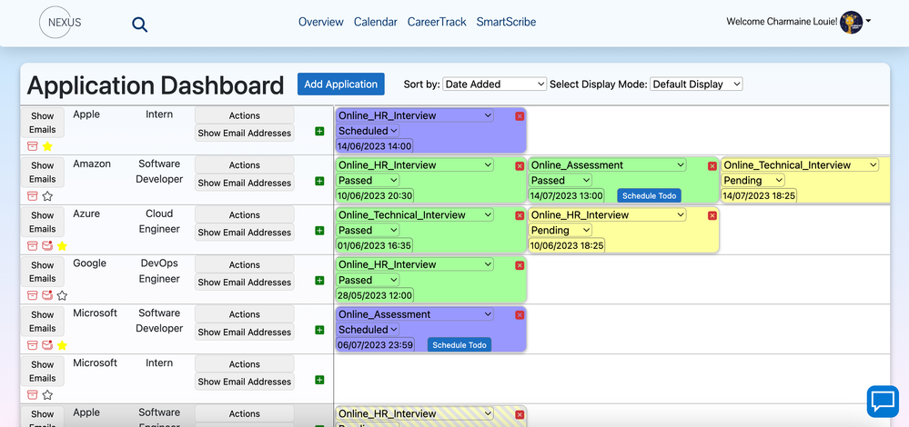Delete Apple Intern's Online_HR_Interview stage

[520, 116]
